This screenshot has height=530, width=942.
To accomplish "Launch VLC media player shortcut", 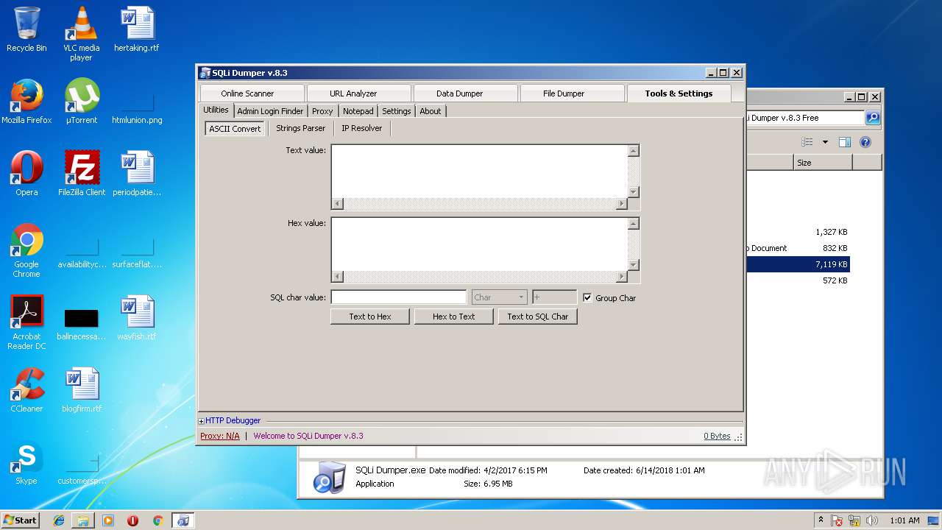I will click(81, 34).
